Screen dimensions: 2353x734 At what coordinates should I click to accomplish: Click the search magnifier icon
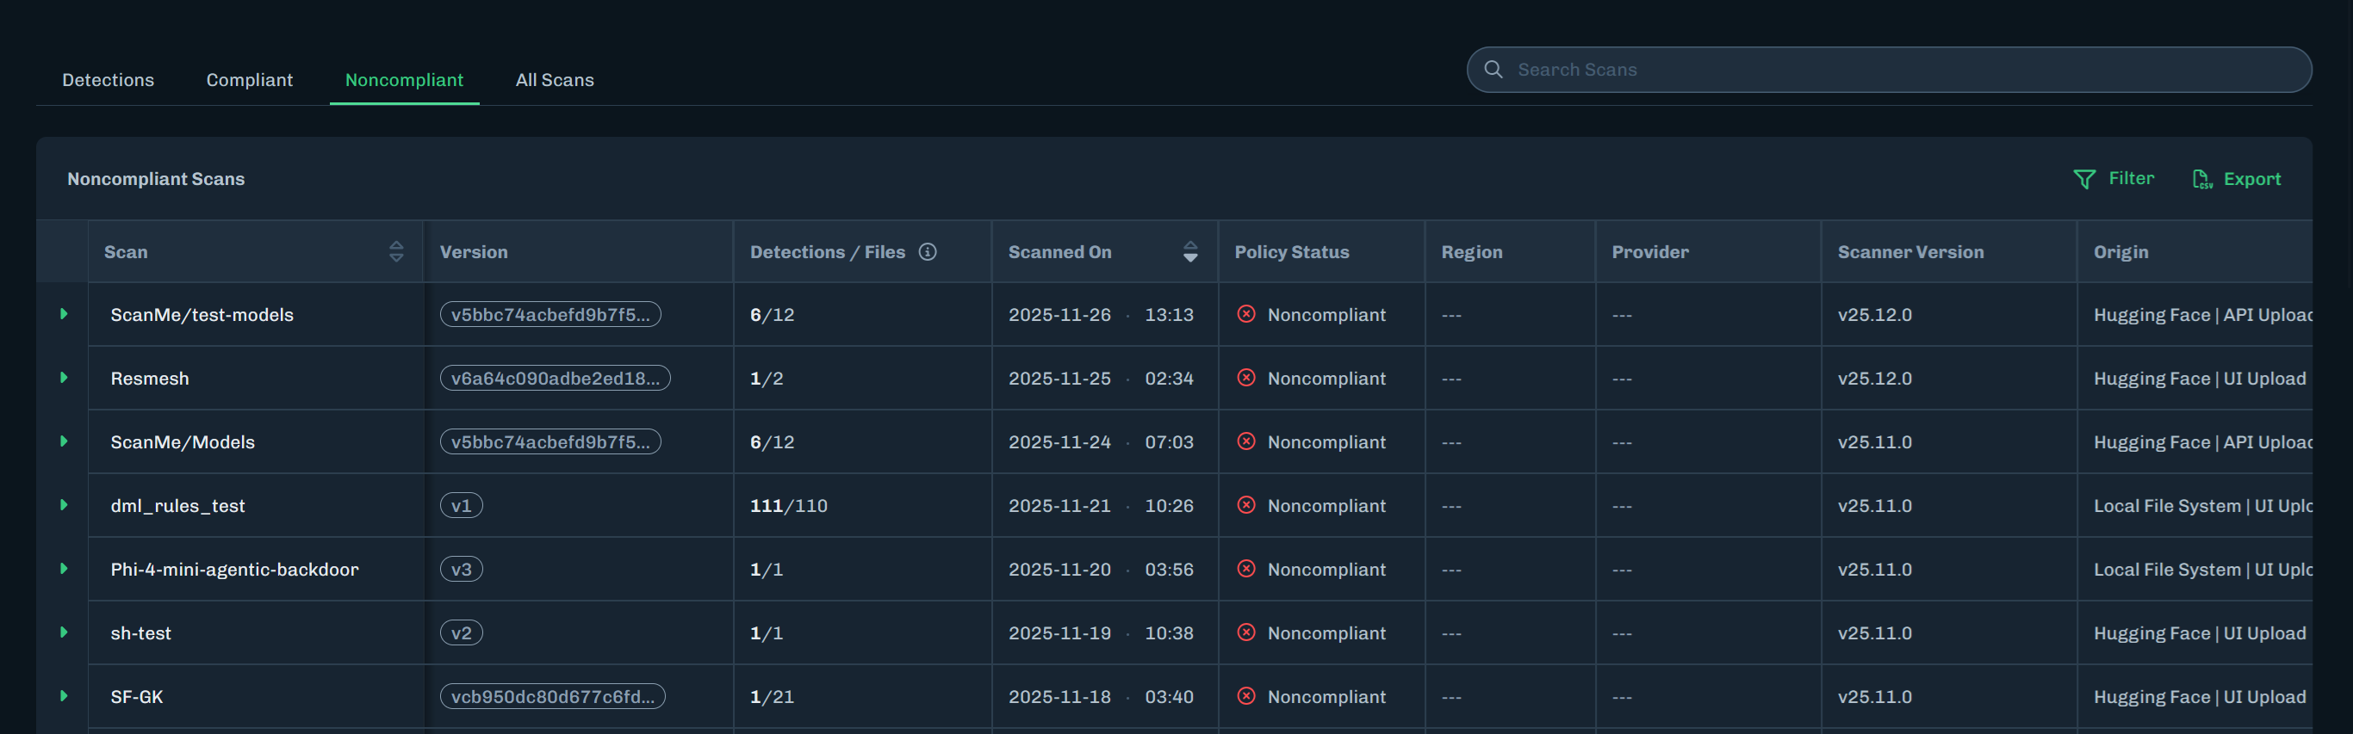tap(1493, 70)
